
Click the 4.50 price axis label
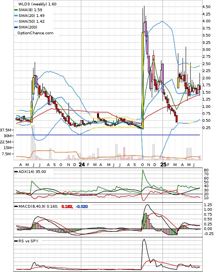206,7
